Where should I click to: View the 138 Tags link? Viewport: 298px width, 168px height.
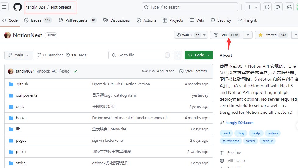click(x=76, y=55)
